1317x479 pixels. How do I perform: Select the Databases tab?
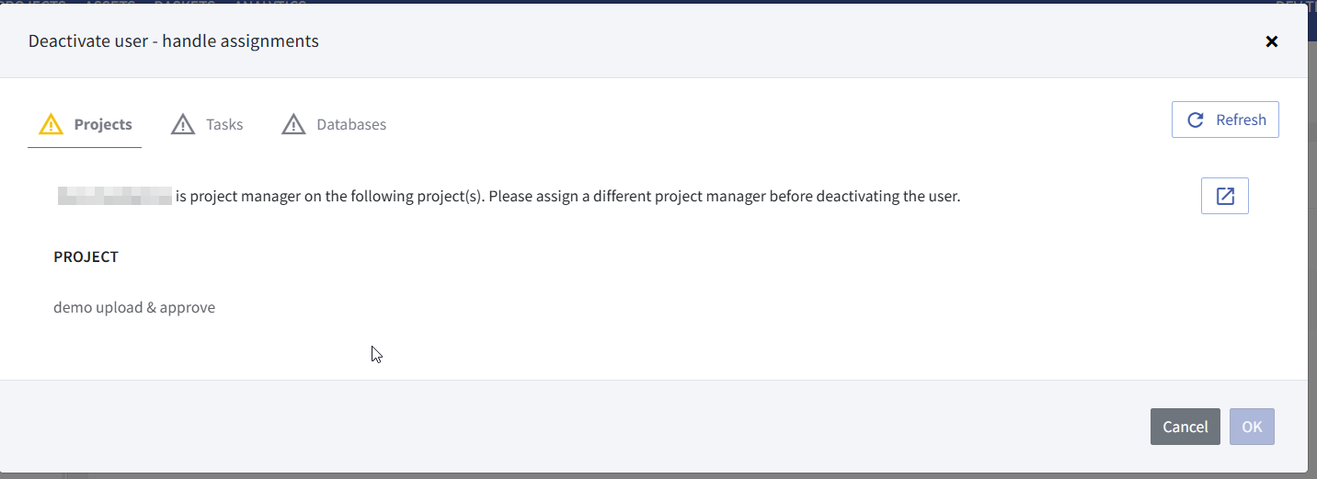pos(351,124)
